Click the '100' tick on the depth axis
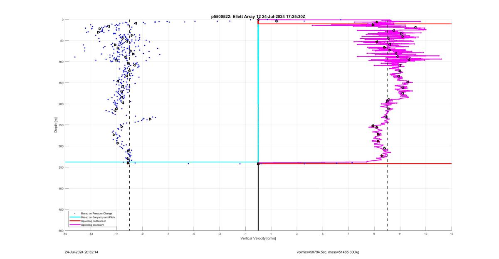Viewport: 499px width, 259px height. pos(60,62)
